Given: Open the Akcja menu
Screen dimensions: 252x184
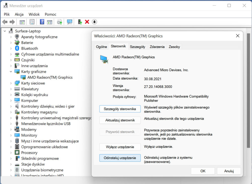Looking at the screenshot, I should [x=19, y=14].
